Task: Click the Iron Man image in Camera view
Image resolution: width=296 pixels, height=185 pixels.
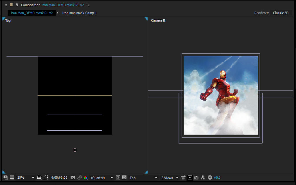Action: click(221, 95)
